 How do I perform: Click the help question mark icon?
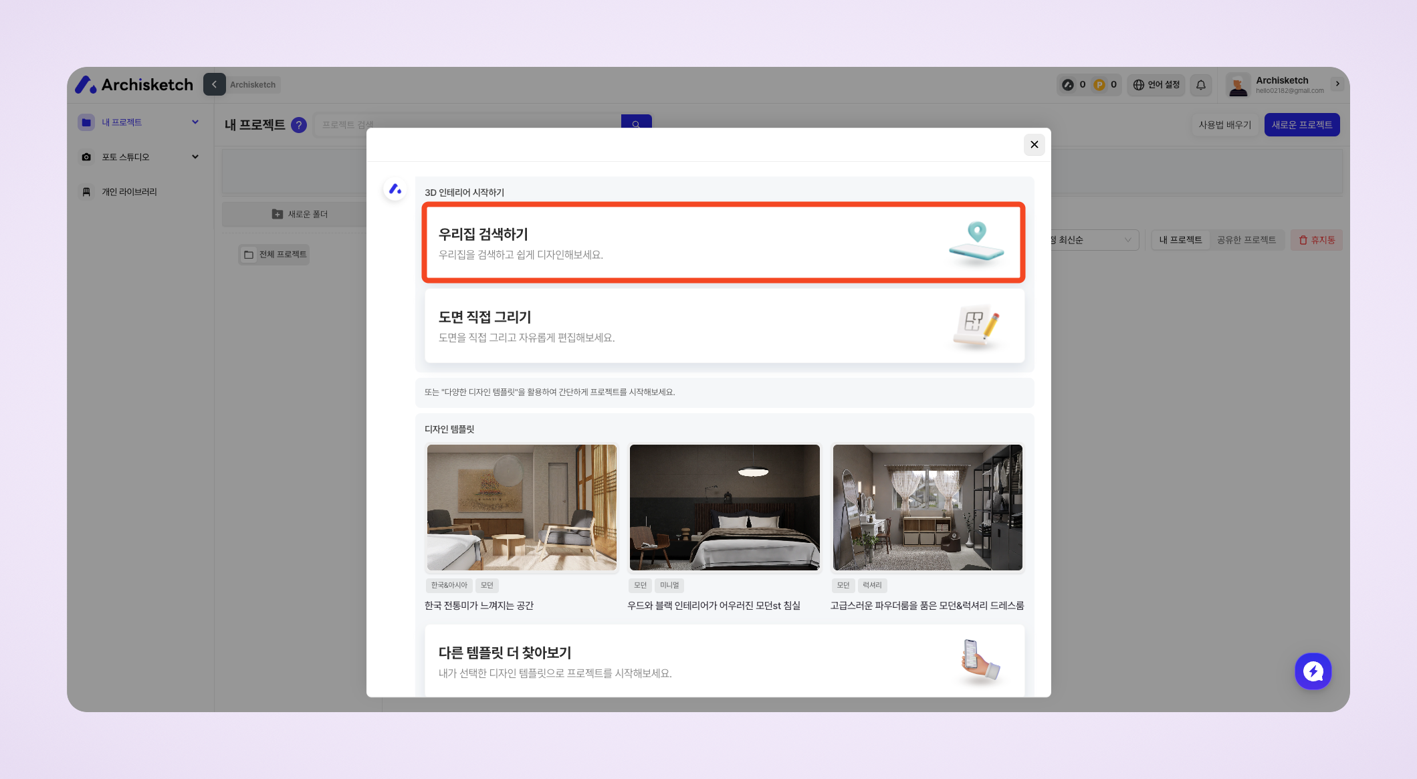pyautogui.click(x=299, y=125)
